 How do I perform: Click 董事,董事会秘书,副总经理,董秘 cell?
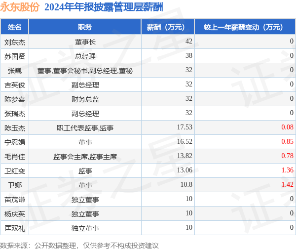point(85,71)
